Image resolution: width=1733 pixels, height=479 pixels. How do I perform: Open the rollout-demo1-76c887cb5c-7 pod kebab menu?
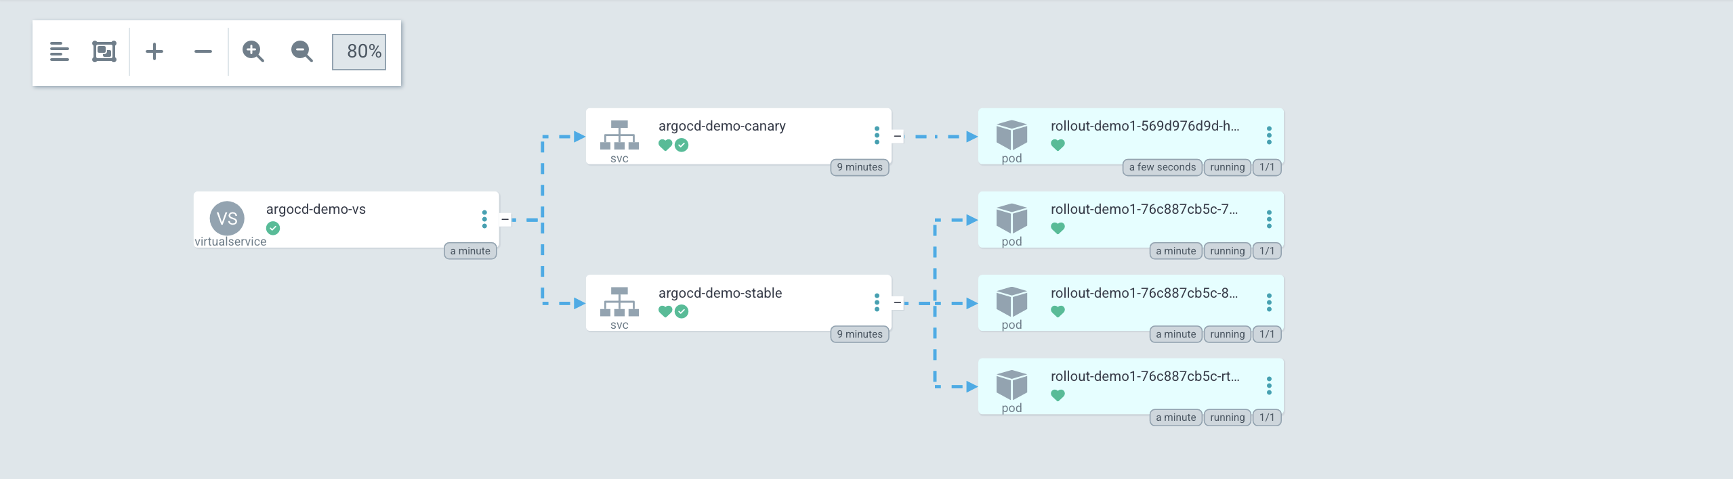coord(1269,219)
